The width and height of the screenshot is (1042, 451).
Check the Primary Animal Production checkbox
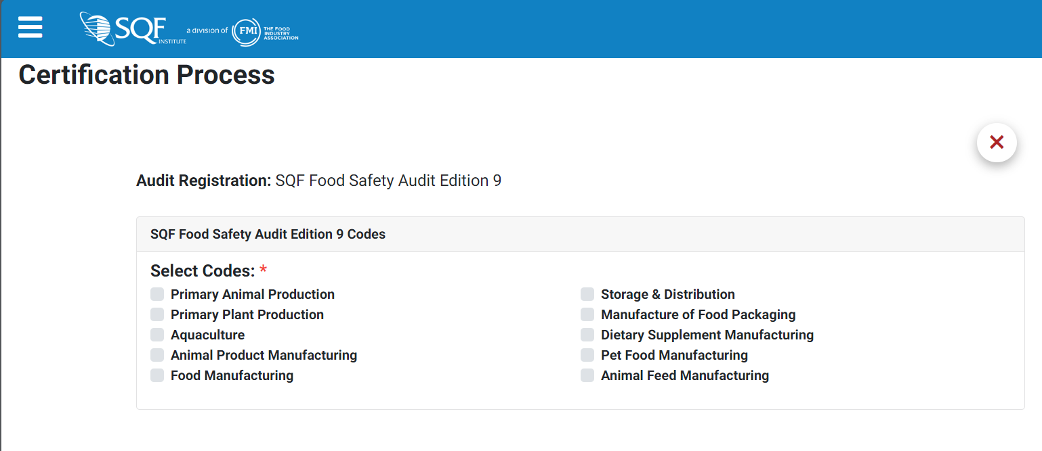(157, 294)
